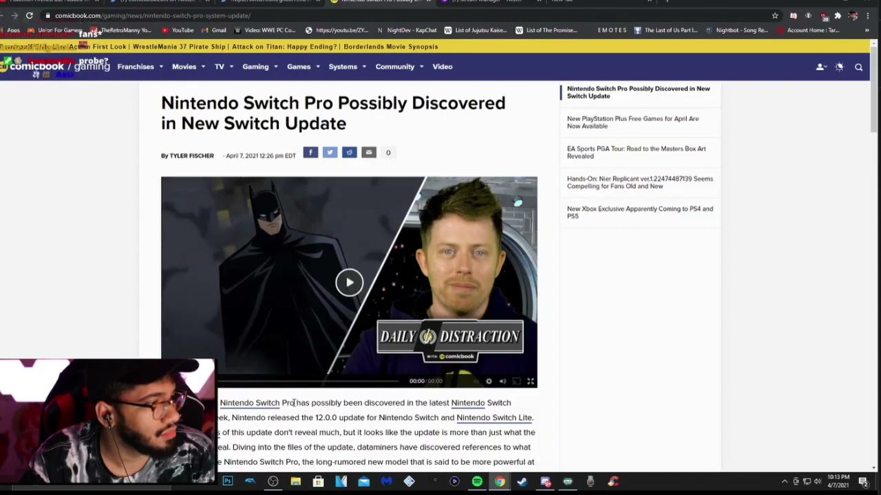Open Chrome taskbar icon

click(x=500, y=481)
